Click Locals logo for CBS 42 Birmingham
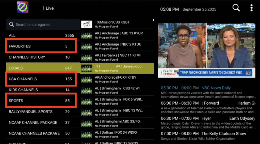 87,90
